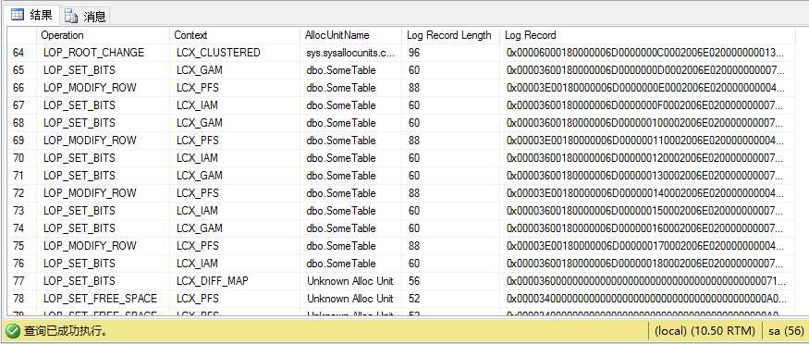This screenshot has width=809, height=344.
Task: Click length 88 in row 69
Action: point(414,141)
